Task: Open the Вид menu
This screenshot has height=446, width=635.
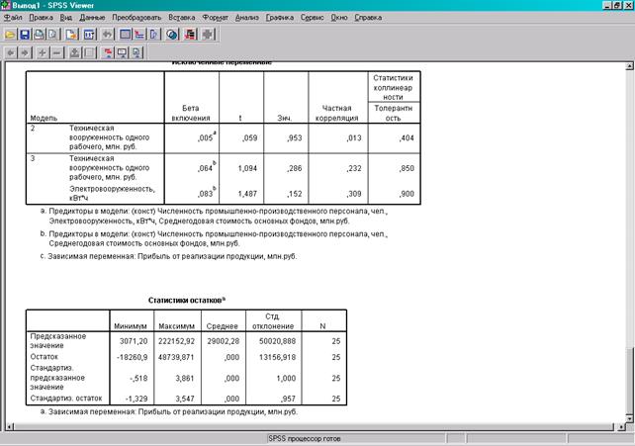Action: (x=66, y=18)
